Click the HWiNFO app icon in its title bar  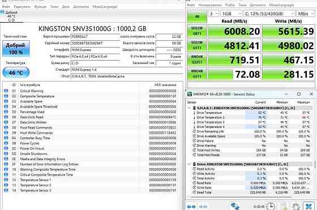click(190, 94)
